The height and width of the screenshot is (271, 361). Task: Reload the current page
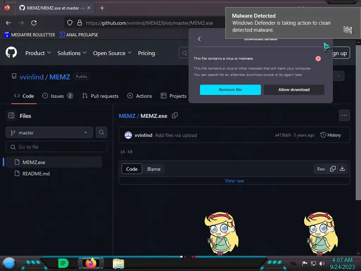34,23
